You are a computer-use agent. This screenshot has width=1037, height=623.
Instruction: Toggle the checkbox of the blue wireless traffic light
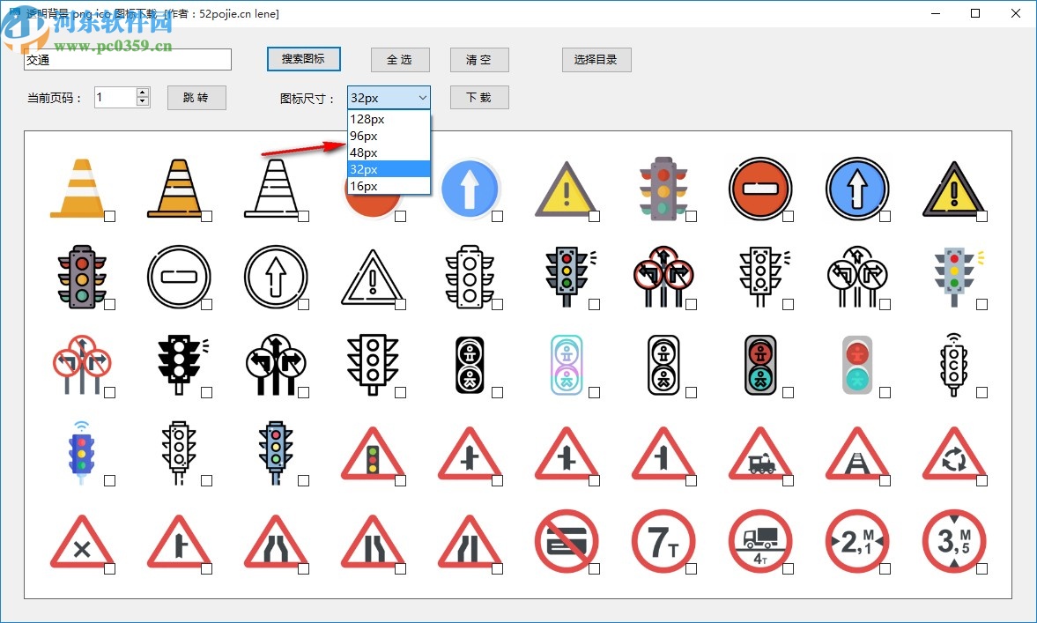(x=110, y=481)
